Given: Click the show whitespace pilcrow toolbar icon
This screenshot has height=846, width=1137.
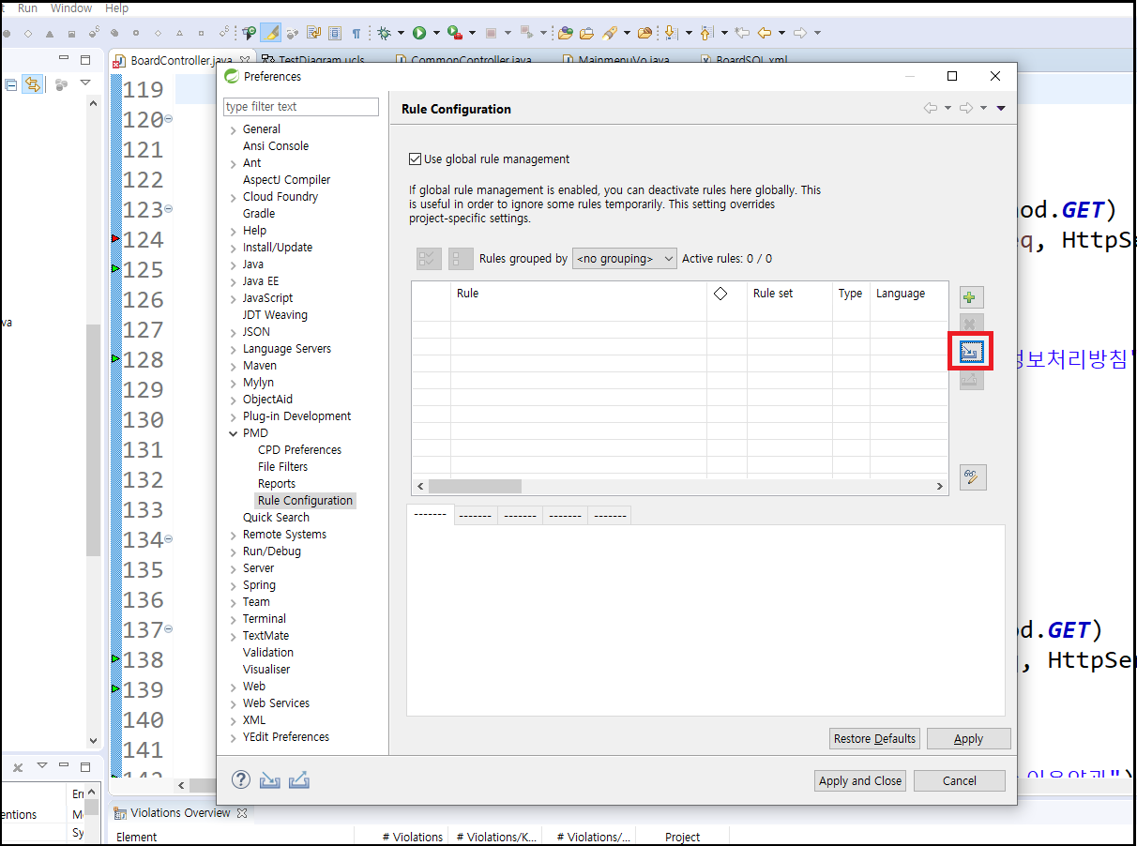Looking at the screenshot, I should pos(356,33).
